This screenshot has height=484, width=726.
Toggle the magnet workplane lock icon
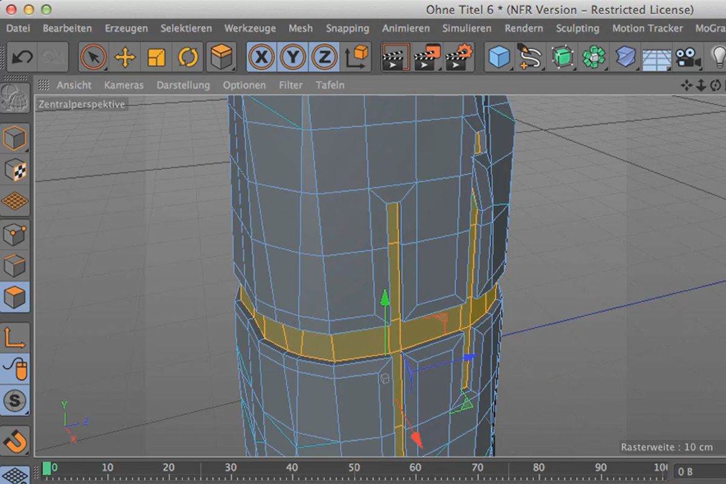(15, 441)
